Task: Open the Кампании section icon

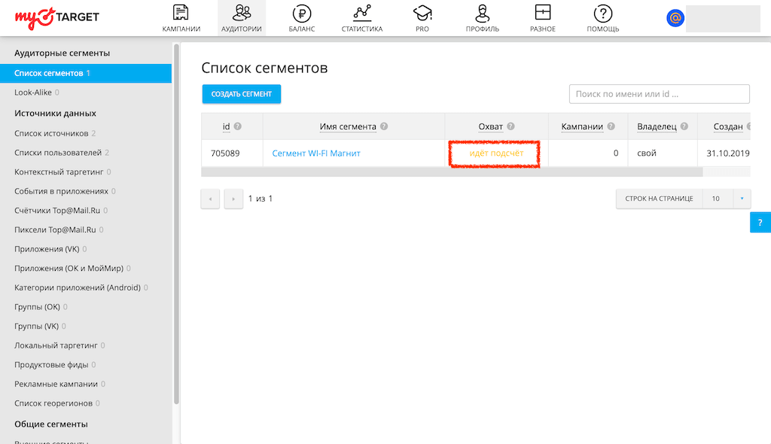Action: 181,13
